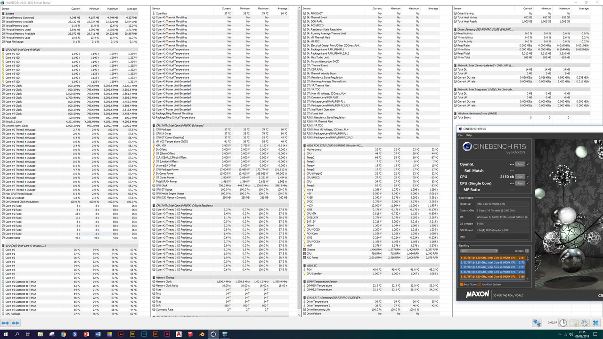Open the CPU ranking dropdown in Cinebench
603x339 pixels.
(x=479, y=251)
